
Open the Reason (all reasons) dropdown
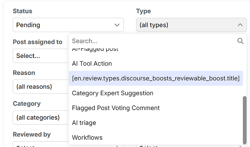pos(41,87)
